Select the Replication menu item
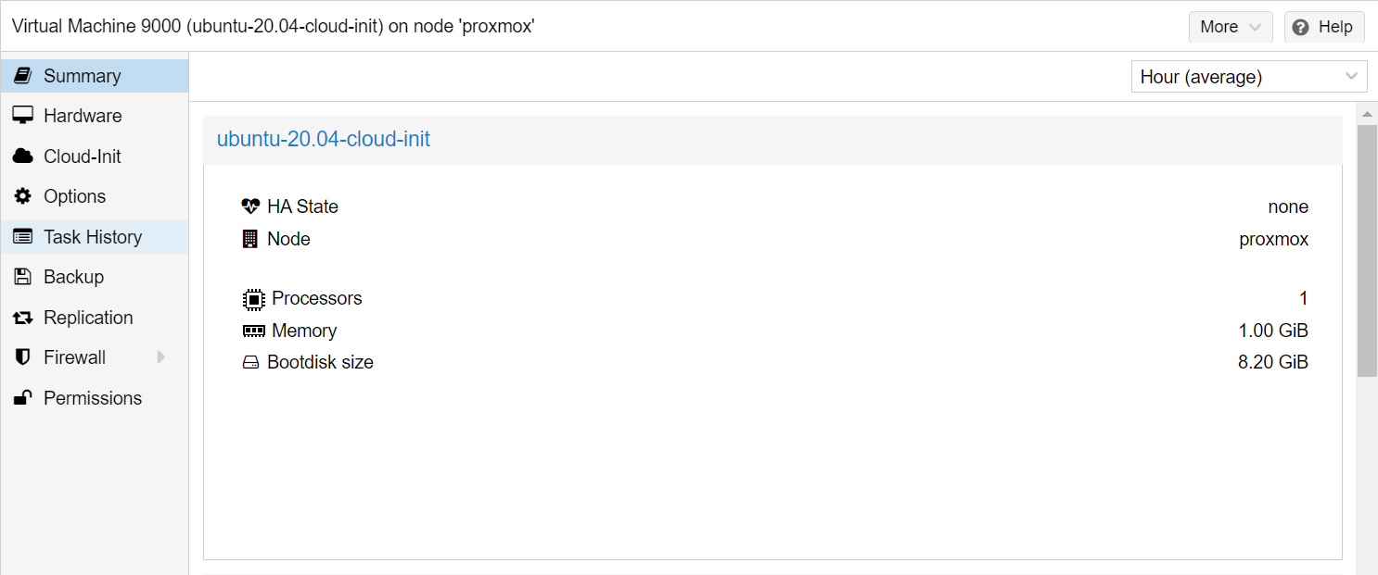This screenshot has height=575, width=1378. pyautogui.click(x=88, y=318)
